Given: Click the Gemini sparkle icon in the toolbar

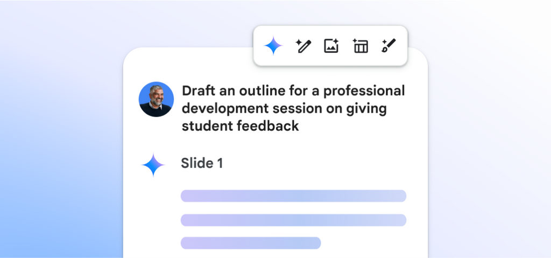Looking at the screenshot, I should pos(273,46).
